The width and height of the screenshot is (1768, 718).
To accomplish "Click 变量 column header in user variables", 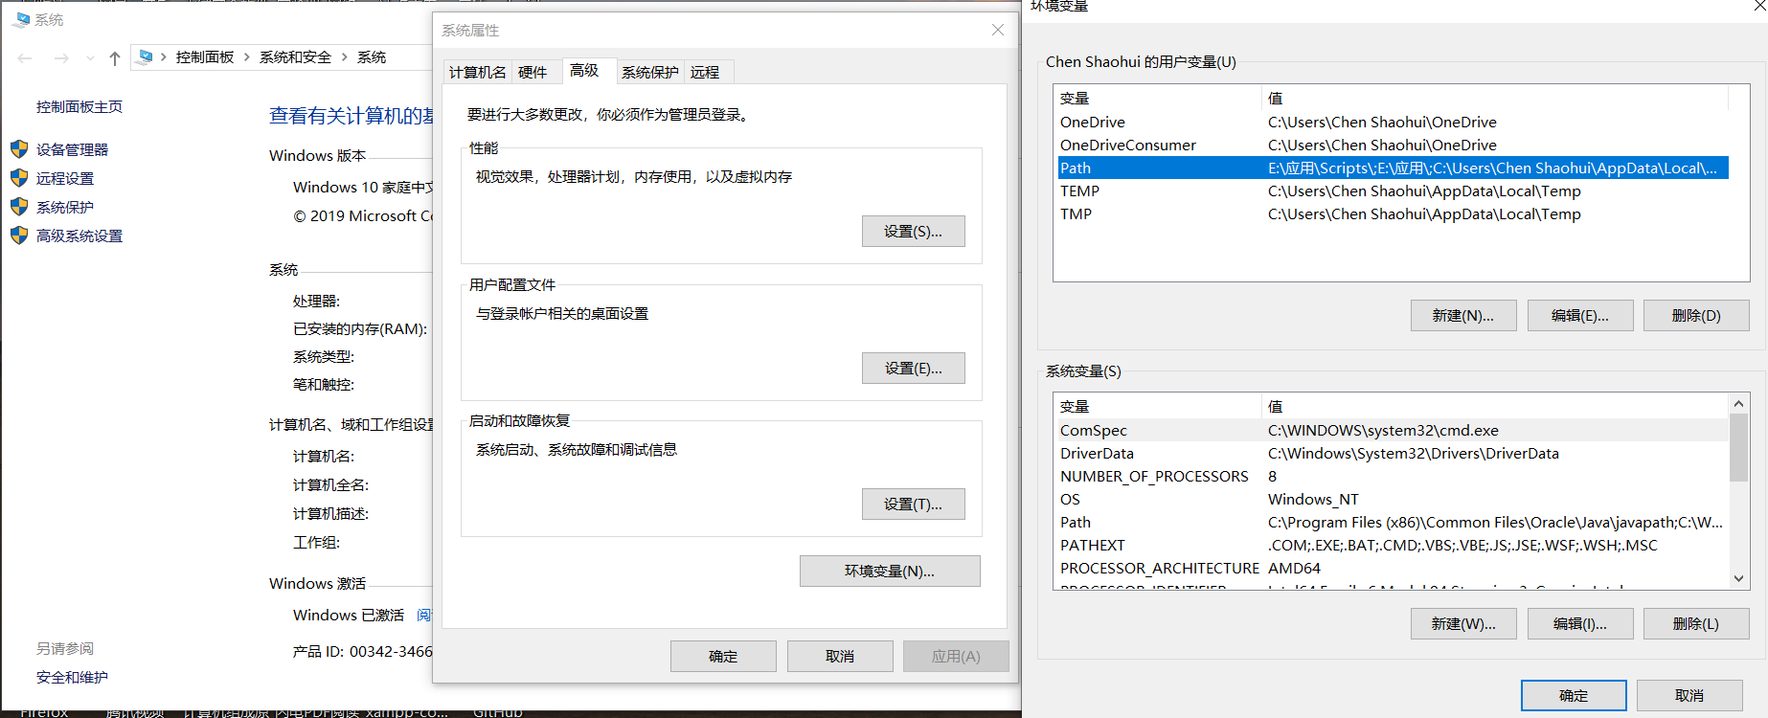I will (1158, 98).
